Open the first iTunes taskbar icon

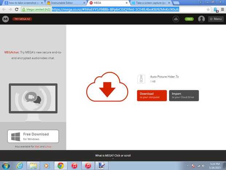pos(74,166)
